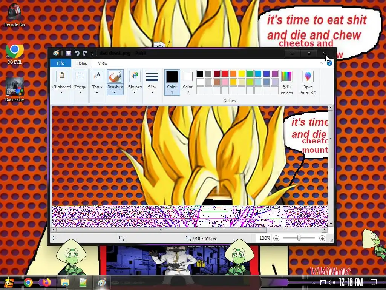386x290 pixels.
Task: Pick the black color swatch
Action: (x=200, y=74)
